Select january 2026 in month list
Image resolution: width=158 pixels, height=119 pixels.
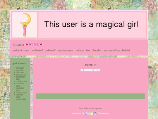click(x=21, y=92)
